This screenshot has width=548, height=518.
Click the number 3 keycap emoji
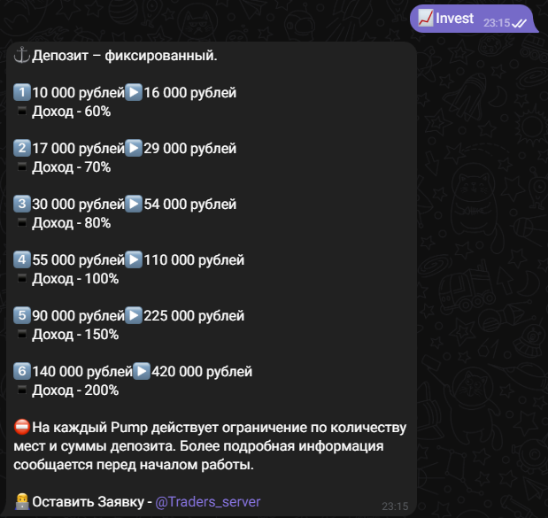pyautogui.click(x=22, y=205)
